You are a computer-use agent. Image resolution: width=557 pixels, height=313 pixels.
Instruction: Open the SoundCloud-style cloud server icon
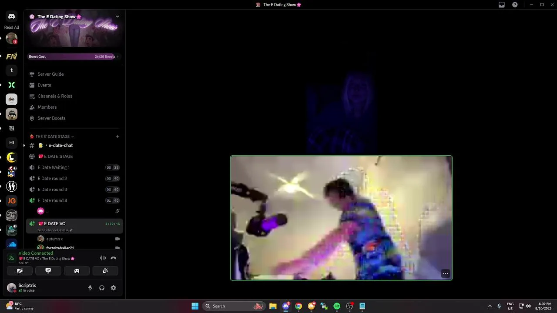[12, 244]
